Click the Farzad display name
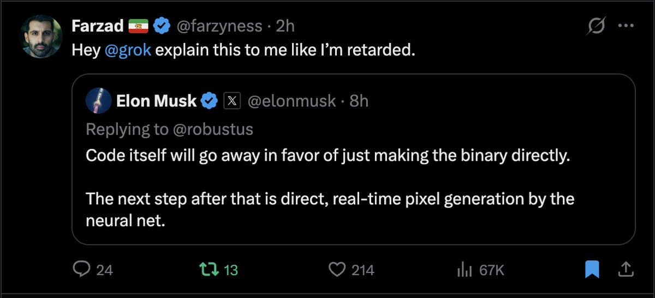Screen dimensions: 655x298 pos(97,25)
